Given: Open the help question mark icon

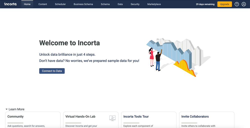Looking at the screenshot, I should [237, 4].
